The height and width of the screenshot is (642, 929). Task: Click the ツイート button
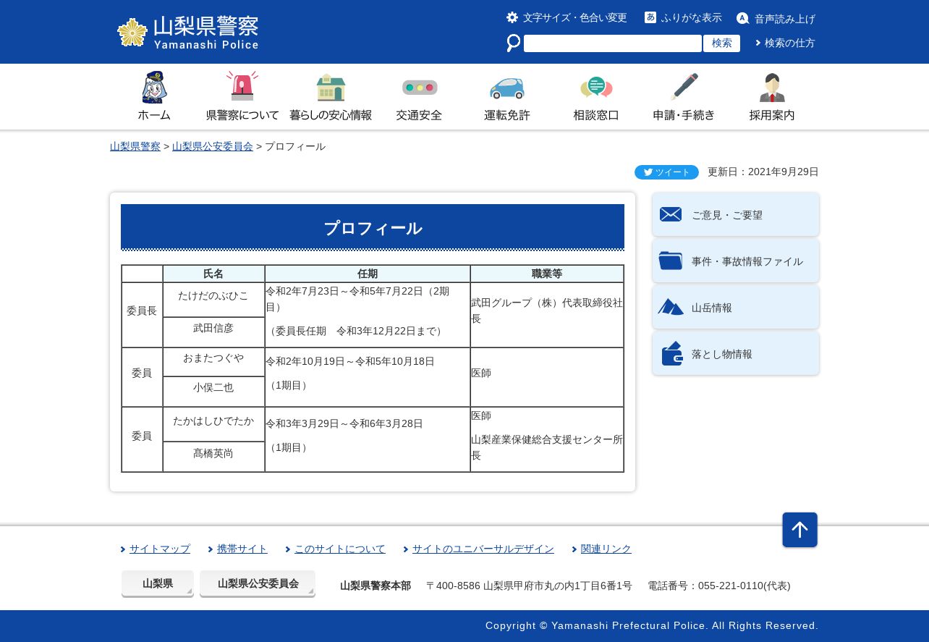pos(666,172)
